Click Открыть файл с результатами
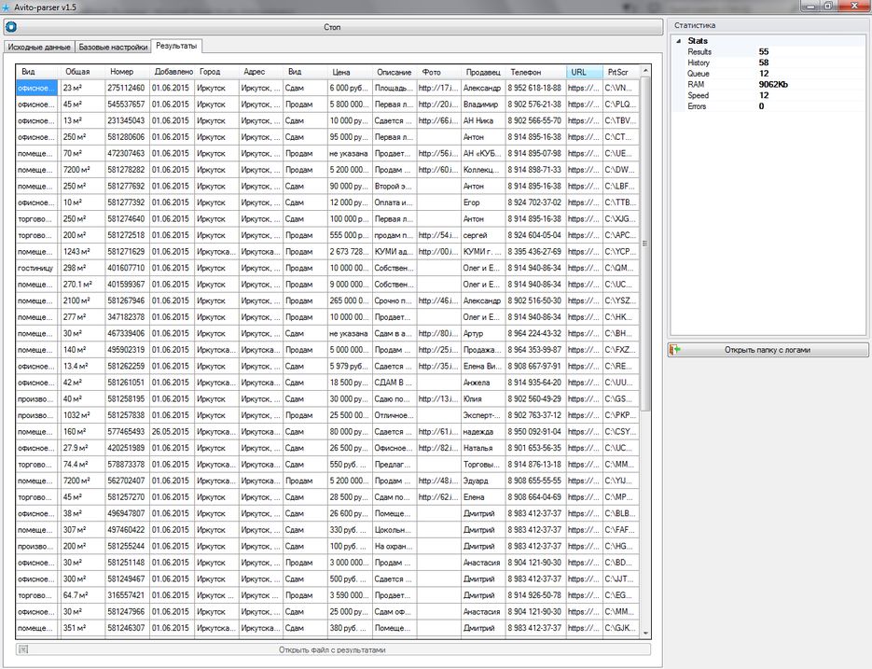 (333, 648)
